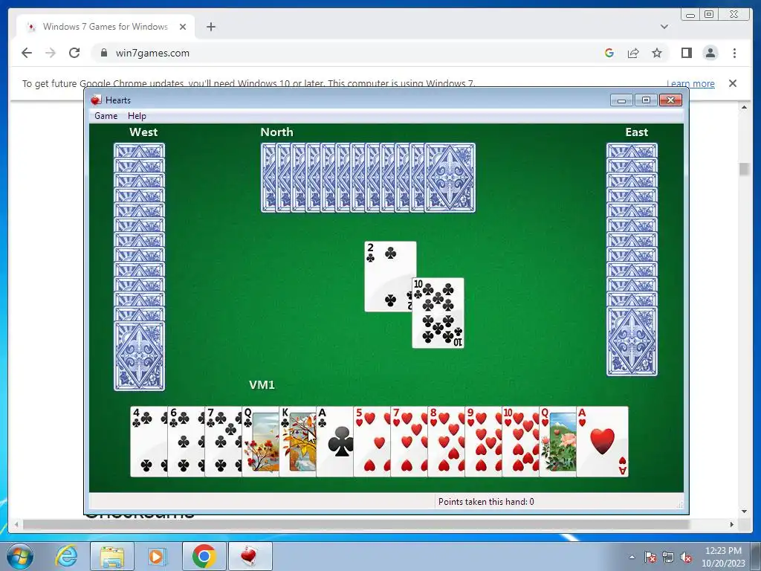
Task: Play the 4 of clubs card
Action: tap(149, 442)
